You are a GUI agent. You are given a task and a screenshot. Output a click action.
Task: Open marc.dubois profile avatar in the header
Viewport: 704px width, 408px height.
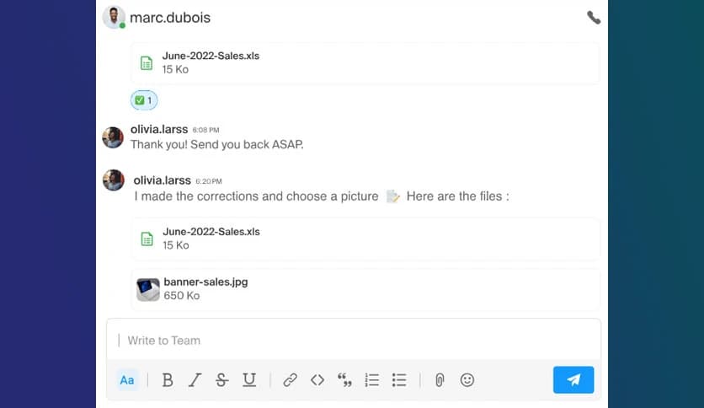tap(114, 17)
